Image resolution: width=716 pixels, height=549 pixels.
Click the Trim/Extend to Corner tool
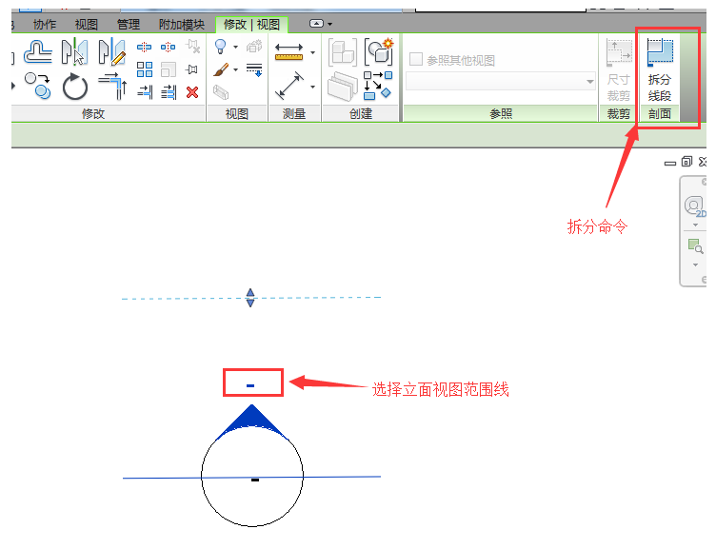(x=111, y=88)
